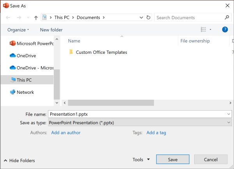234x169 pixels.
Task: Select OneDrive in the navigation pane
Action: 27,56
